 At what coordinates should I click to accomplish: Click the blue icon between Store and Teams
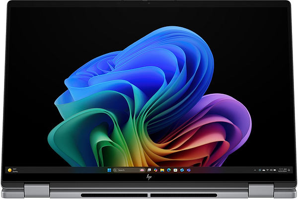click(x=182, y=170)
